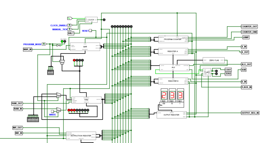Click the green AUTO mode LED
271x143 pixels.
(62, 41)
